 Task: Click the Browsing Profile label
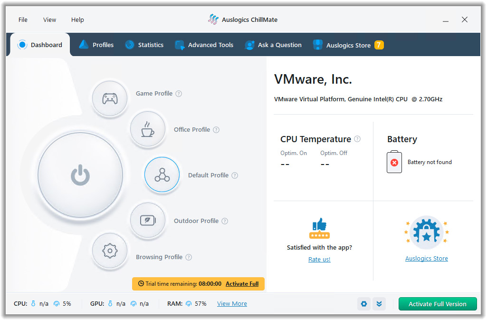(159, 257)
